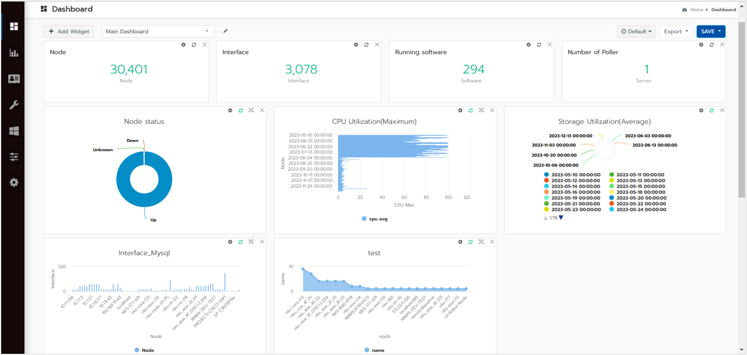Click the Add Widget button
Image resolution: width=747 pixels, height=355 pixels.
click(x=69, y=31)
